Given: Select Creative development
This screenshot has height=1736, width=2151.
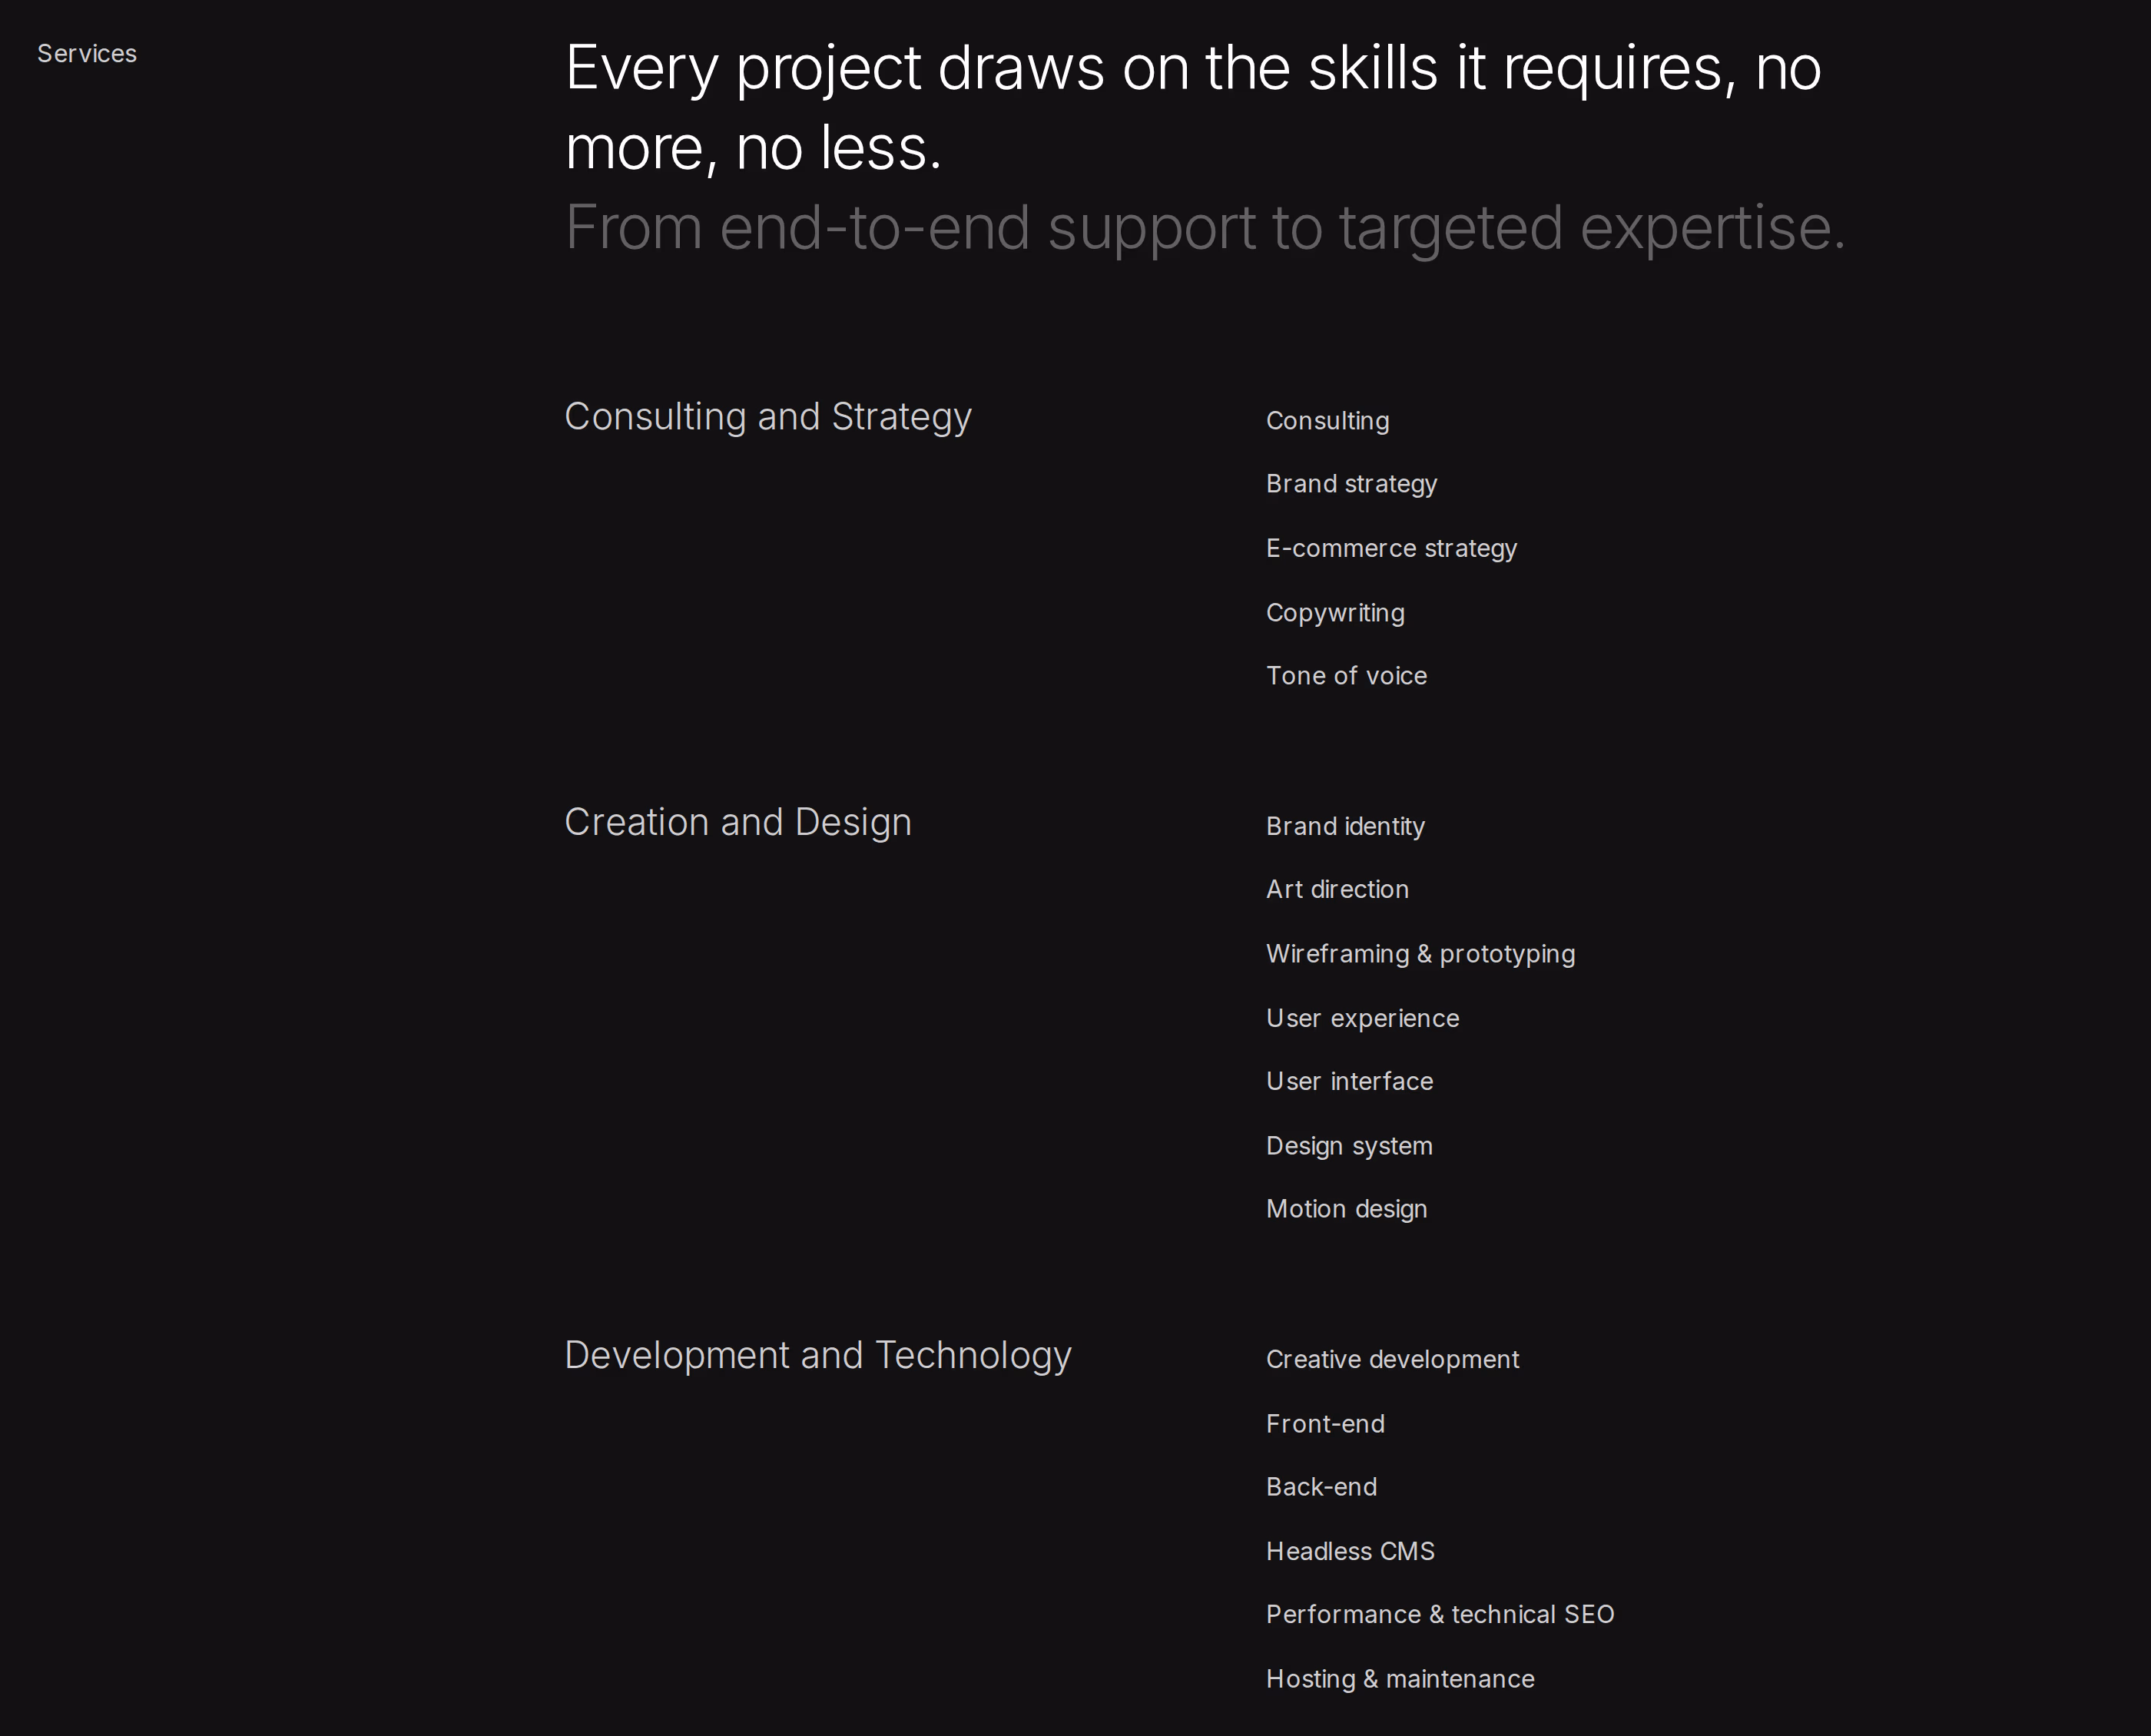Looking at the screenshot, I should 1392,1360.
